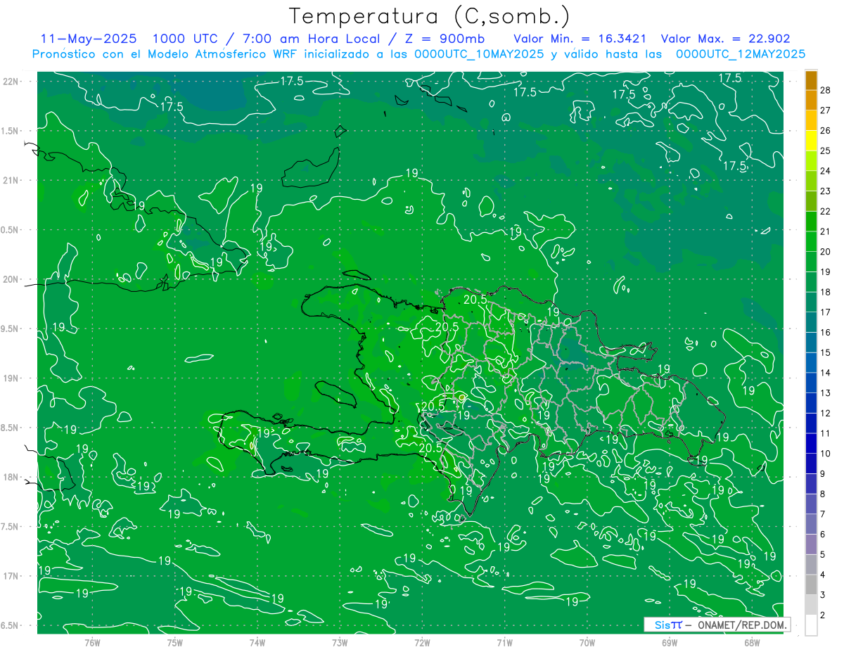844x652 pixels.
Task: Click the '4' color scale label
Action: (x=824, y=575)
